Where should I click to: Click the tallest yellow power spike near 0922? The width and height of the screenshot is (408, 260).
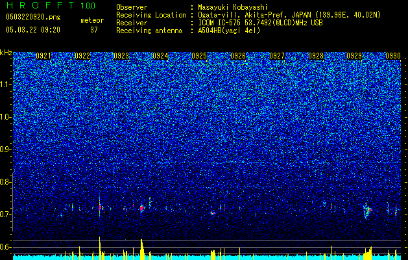[99, 248]
